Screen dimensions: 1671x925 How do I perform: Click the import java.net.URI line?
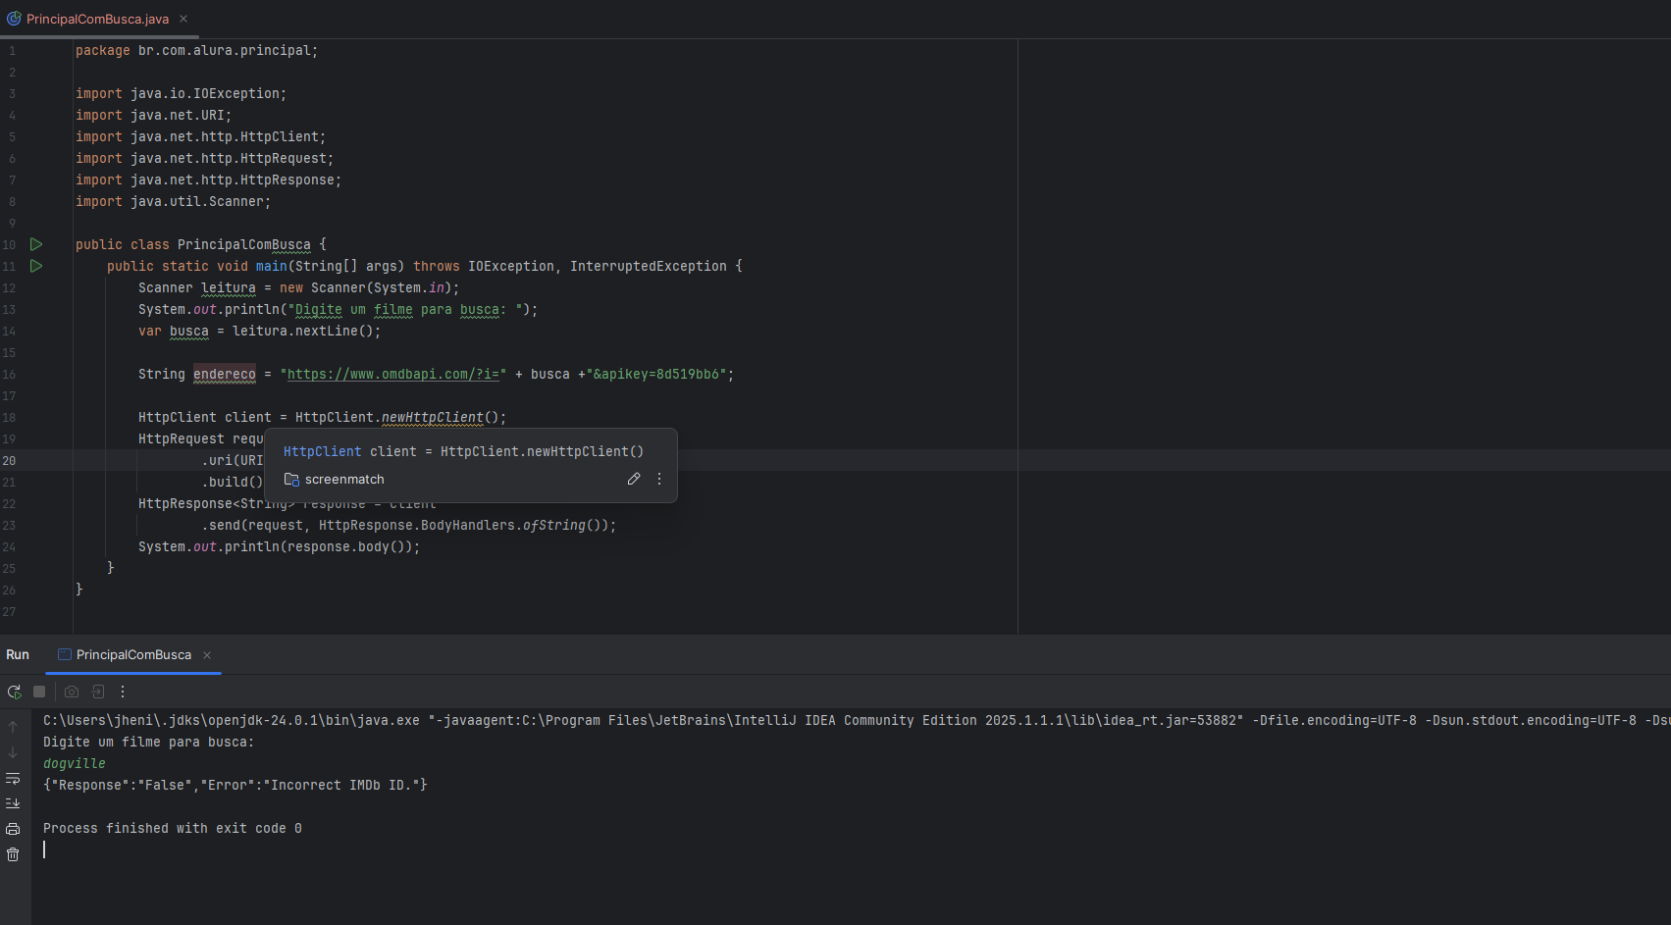pos(154,115)
